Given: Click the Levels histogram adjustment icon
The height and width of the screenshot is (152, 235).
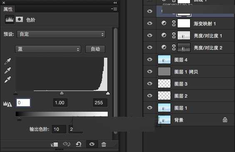Looking at the screenshot, I should 10,20.
